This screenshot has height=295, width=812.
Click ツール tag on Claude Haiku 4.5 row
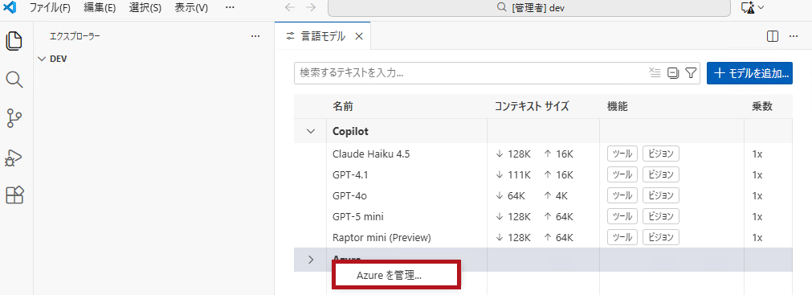tap(622, 154)
